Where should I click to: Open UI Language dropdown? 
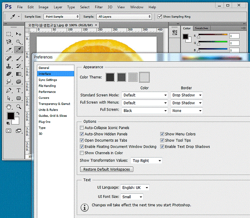click(135, 188)
